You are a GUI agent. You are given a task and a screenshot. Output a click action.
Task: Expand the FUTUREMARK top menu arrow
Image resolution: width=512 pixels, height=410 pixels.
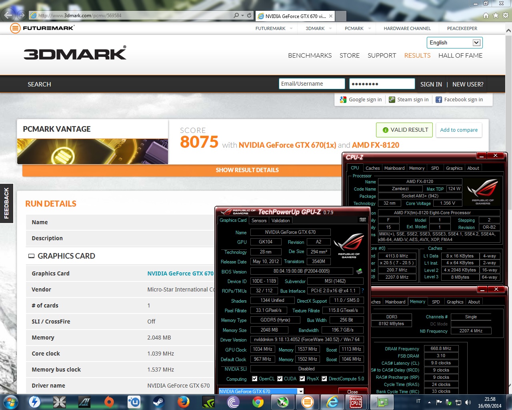291,28
